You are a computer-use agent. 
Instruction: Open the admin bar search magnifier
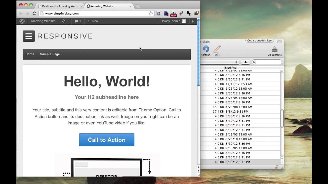193,21
